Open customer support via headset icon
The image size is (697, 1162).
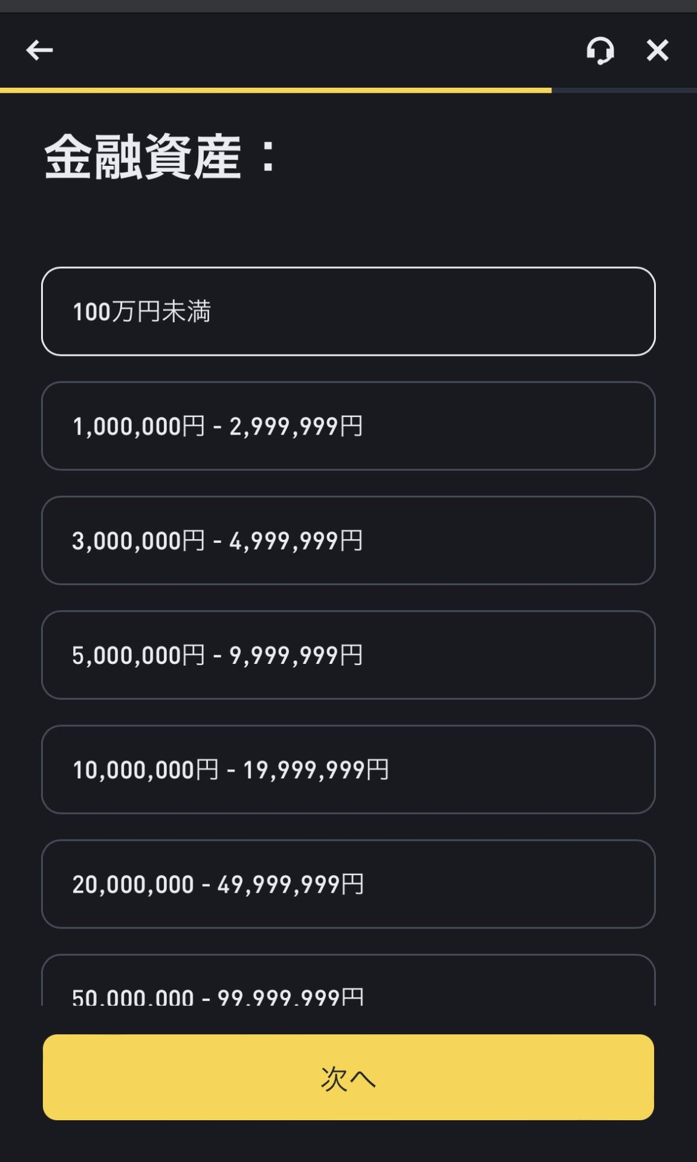pos(600,50)
